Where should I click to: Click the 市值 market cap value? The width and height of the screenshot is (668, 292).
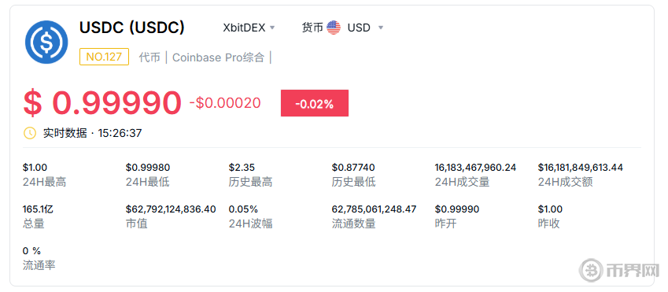pyautogui.click(x=171, y=209)
